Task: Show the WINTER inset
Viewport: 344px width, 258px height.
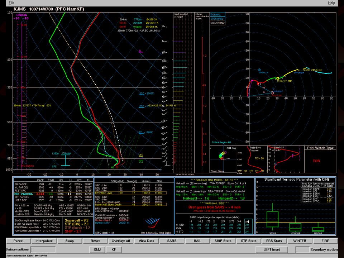Action: 300,241
